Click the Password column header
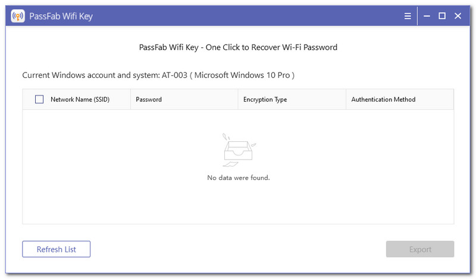This screenshot has width=476, height=279. (x=149, y=100)
